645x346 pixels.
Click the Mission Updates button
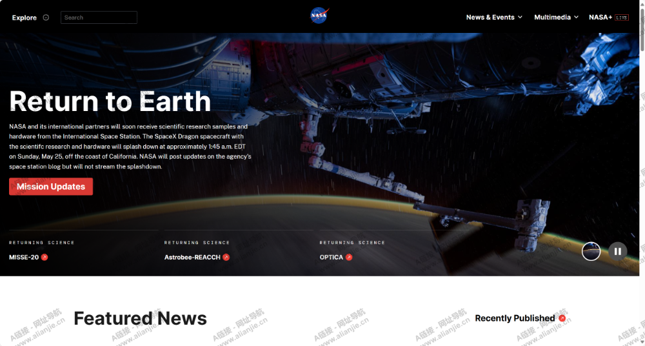click(x=51, y=187)
